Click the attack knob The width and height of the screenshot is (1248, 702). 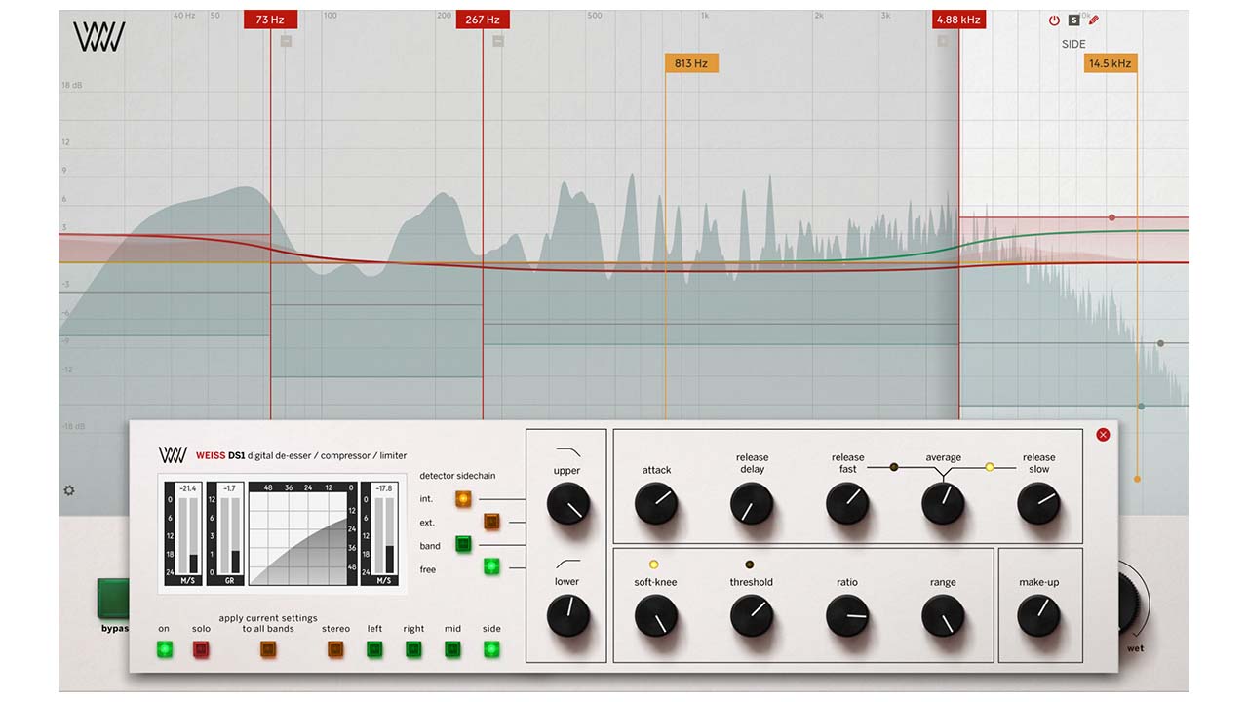[x=655, y=504]
